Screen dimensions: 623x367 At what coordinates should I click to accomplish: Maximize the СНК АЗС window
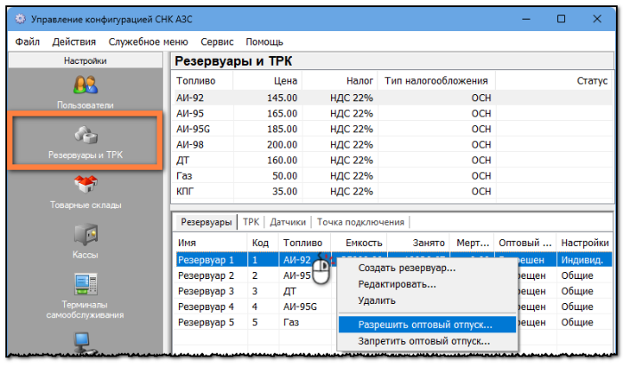pos(561,19)
